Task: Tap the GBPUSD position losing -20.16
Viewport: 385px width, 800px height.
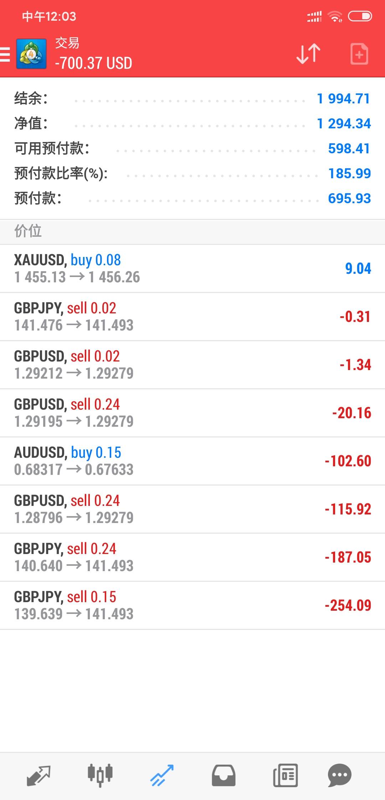Action: 192,413
